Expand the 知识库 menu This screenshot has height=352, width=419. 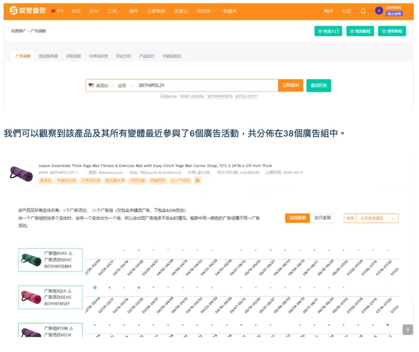206,11
